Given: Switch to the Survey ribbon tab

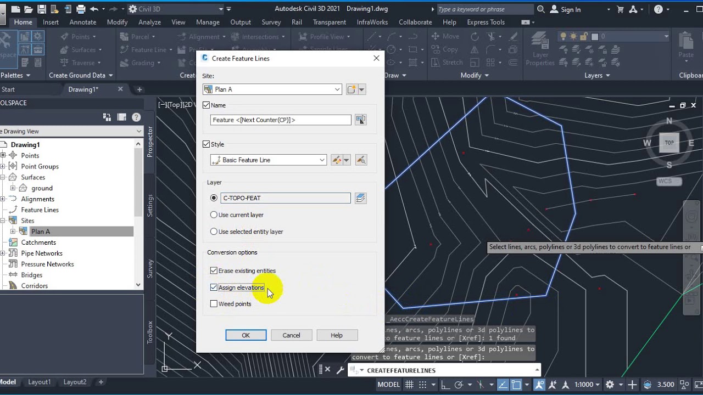Looking at the screenshot, I should (271, 22).
